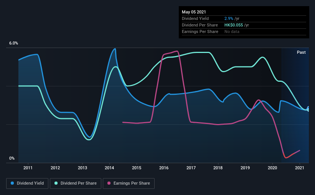This screenshot has height=195, width=315.
Task: Select the 2014 x-axis label
Action: pyautogui.click(x=109, y=168)
